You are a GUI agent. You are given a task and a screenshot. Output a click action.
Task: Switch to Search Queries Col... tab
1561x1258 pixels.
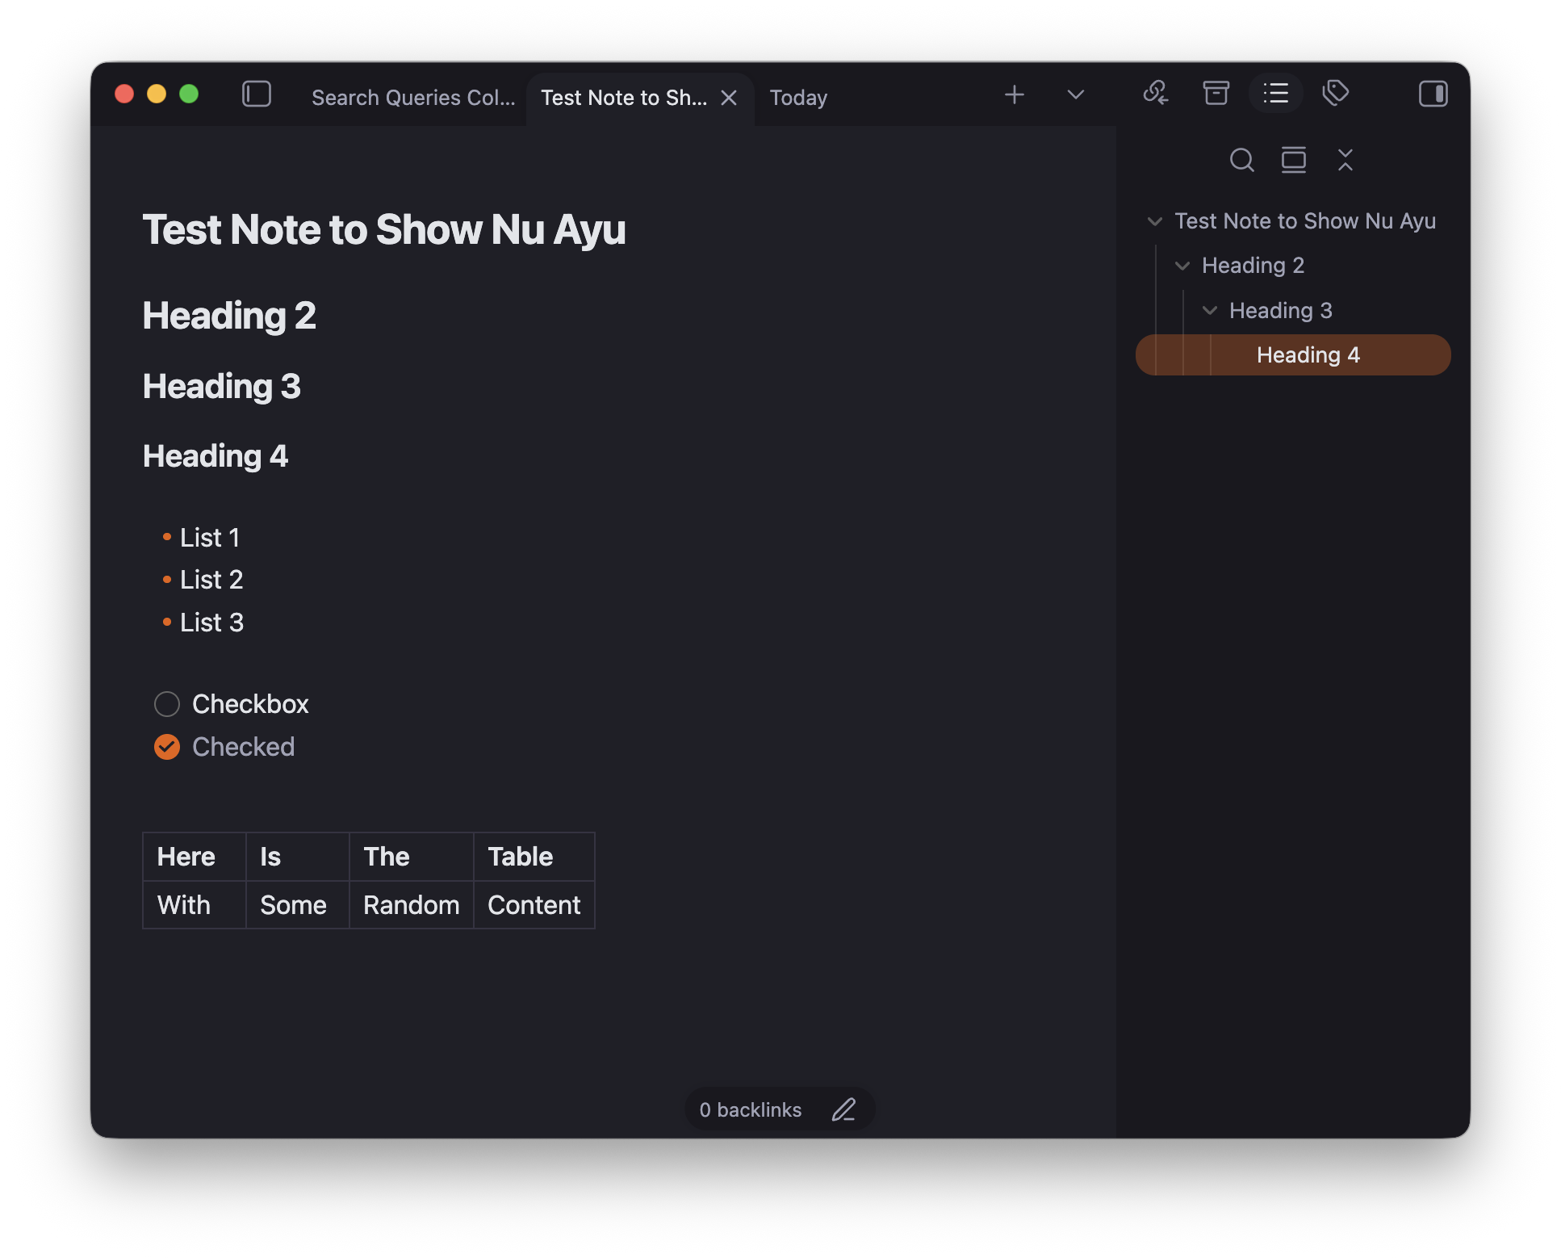pyautogui.click(x=413, y=98)
